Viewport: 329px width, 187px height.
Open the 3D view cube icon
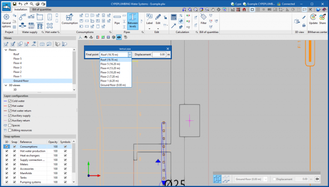pos(297,21)
